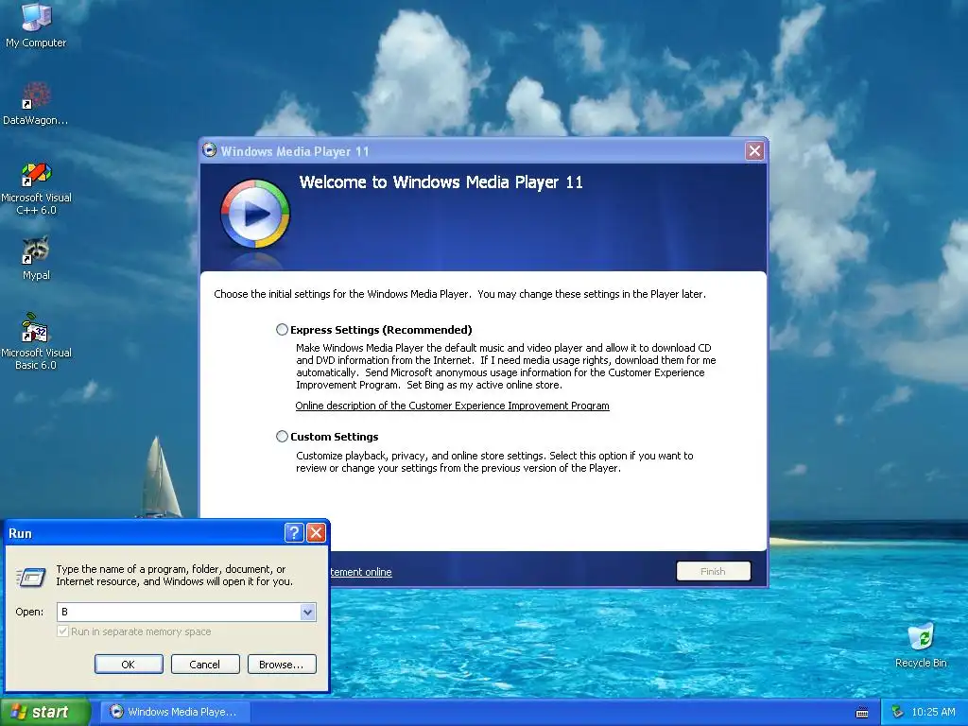This screenshot has width=968, height=726.
Task: Click the Run dialog help question-mark button
Action: 294,533
